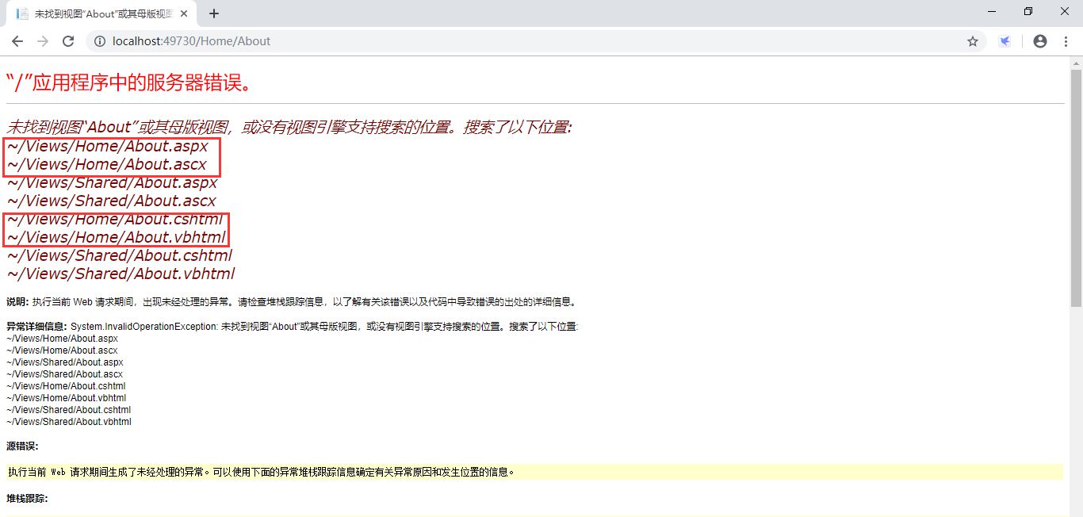The width and height of the screenshot is (1083, 517).
Task: Click the browser back arrow
Action: point(17,41)
